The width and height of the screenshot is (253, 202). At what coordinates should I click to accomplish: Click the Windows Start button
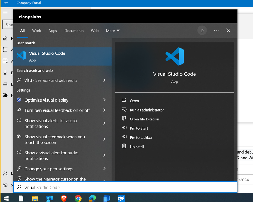click(6, 198)
